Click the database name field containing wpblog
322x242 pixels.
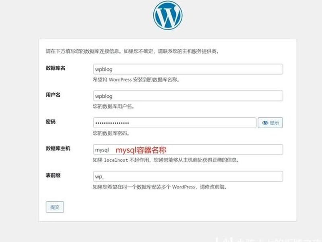pyautogui.click(x=188, y=69)
